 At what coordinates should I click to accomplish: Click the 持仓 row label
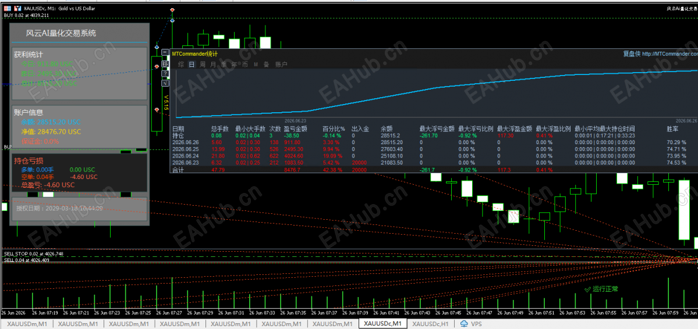(178, 135)
